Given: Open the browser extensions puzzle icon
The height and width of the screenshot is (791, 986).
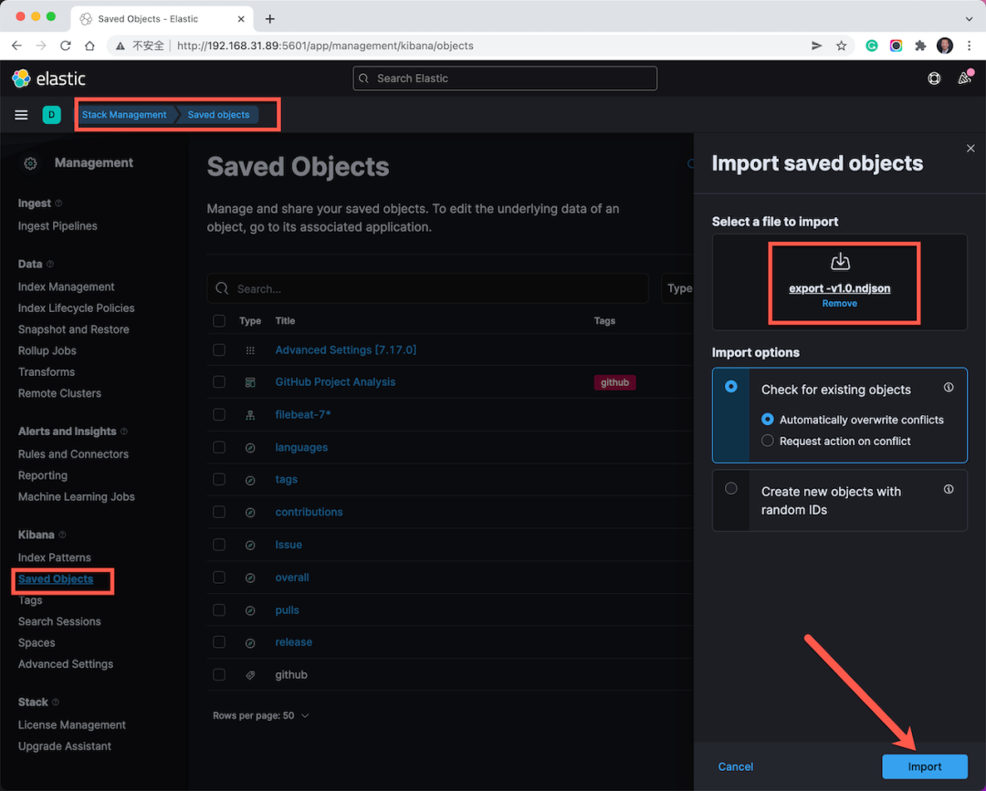Looking at the screenshot, I should (920, 46).
